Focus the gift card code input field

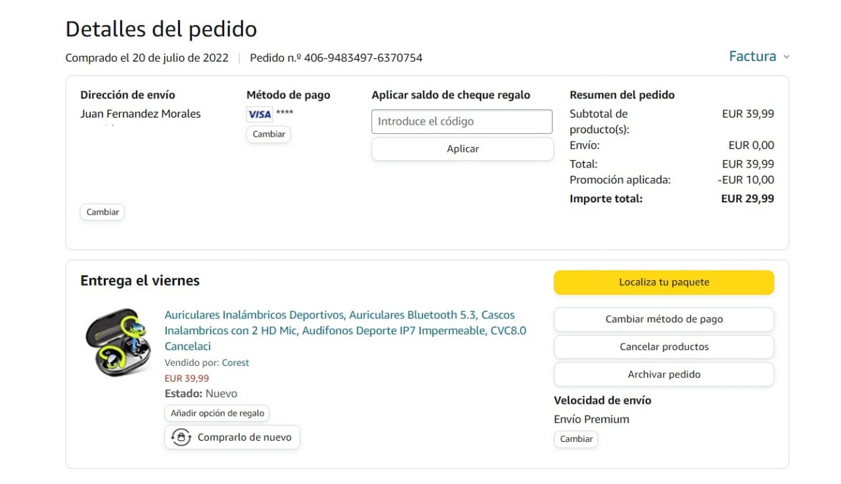[x=462, y=121]
